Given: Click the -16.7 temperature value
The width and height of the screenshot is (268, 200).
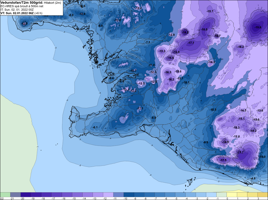Looking at the screenshot, I should click(x=217, y=36).
